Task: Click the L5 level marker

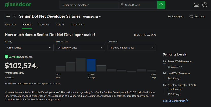Action: (x=164, y=85)
